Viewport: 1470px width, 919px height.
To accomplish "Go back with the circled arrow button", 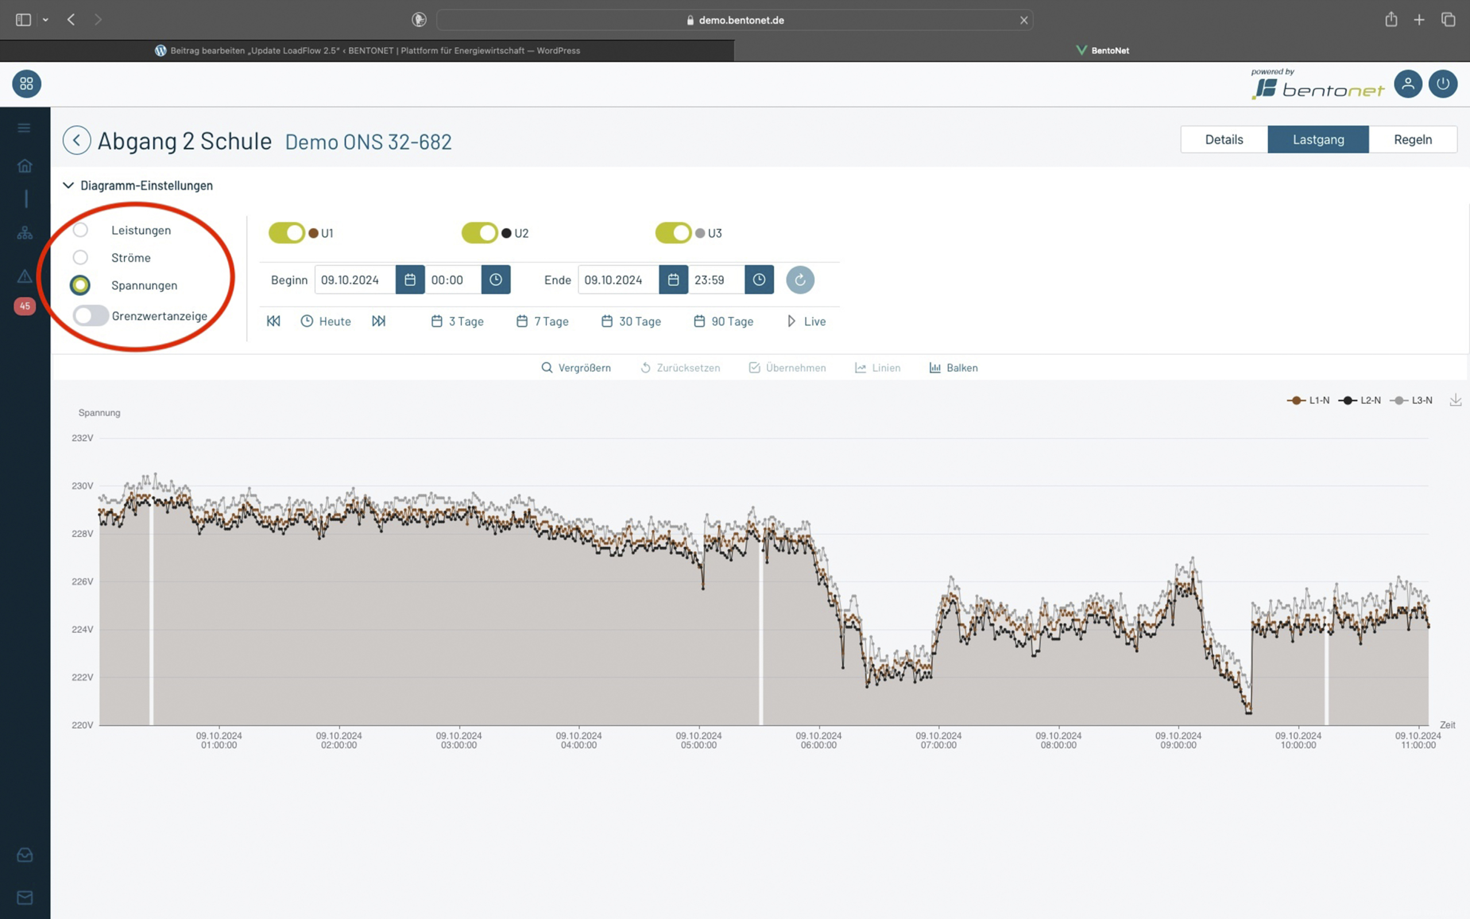I will (76, 140).
